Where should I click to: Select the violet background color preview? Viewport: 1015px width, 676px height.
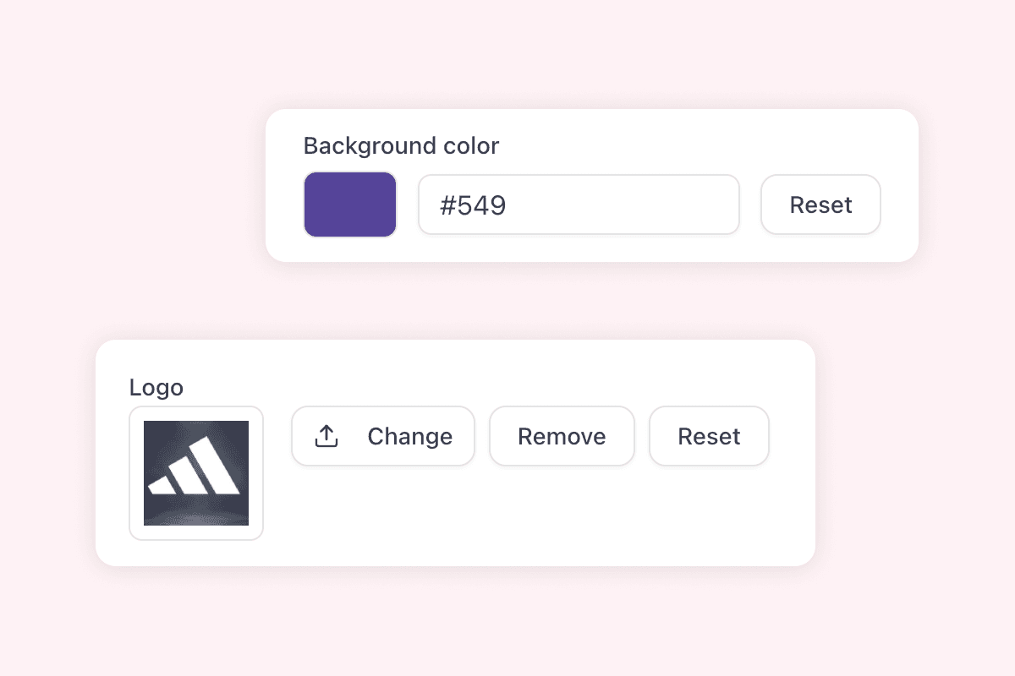point(349,204)
